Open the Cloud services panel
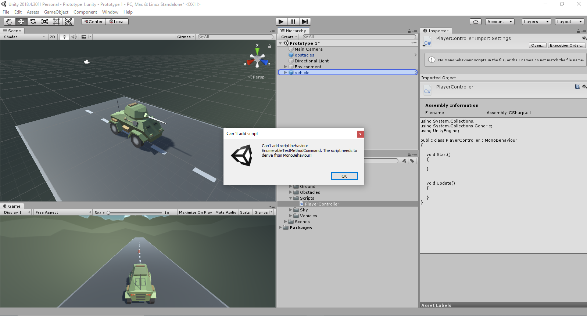The width and height of the screenshot is (587, 316). 476,22
